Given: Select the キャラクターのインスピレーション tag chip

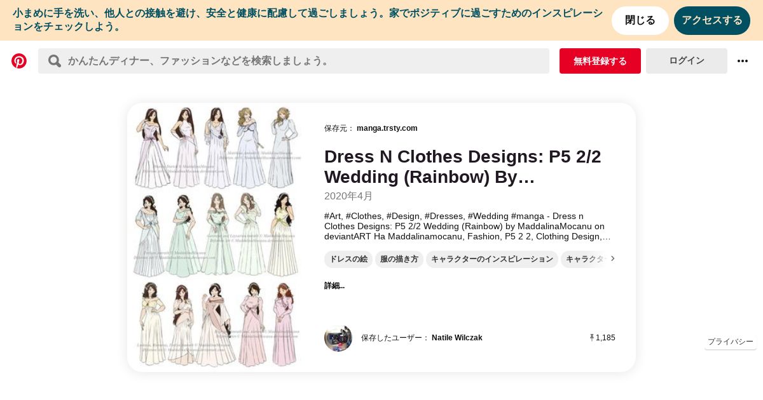Looking at the screenshot, I should tap(492, 259).
